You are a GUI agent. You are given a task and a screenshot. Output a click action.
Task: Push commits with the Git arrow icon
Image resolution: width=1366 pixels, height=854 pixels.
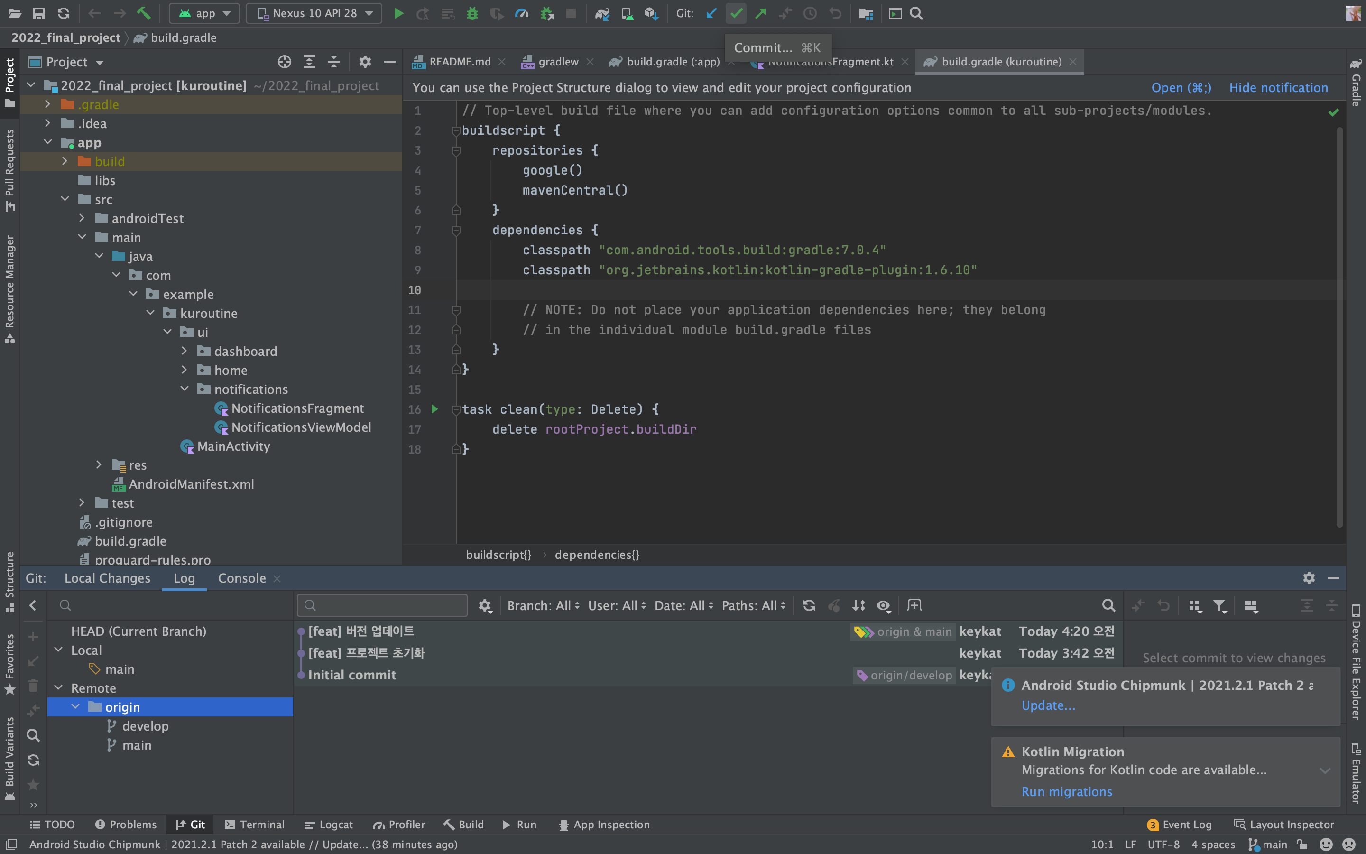click(x=760, y=13)
